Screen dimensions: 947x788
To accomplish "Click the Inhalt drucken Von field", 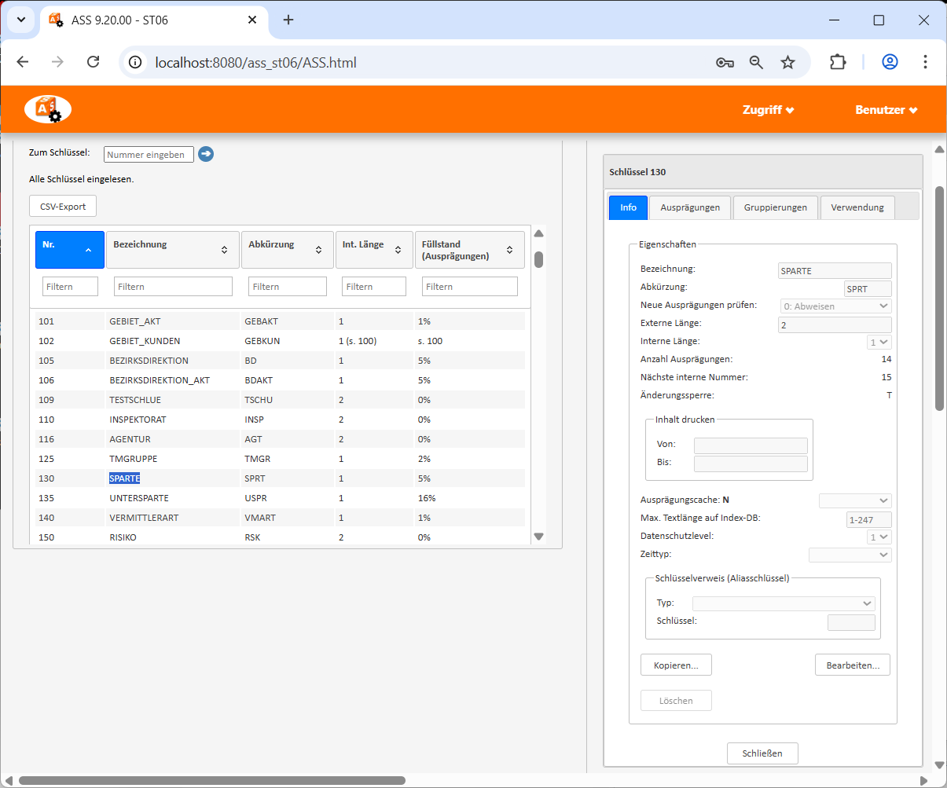I will (751, 445).
